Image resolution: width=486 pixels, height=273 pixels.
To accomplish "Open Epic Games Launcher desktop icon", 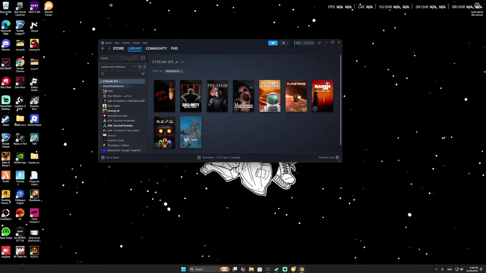I will (20, 8).
